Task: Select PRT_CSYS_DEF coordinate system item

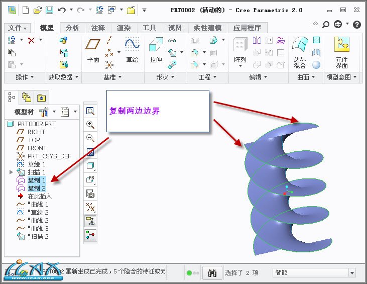Action: (49, 156)
